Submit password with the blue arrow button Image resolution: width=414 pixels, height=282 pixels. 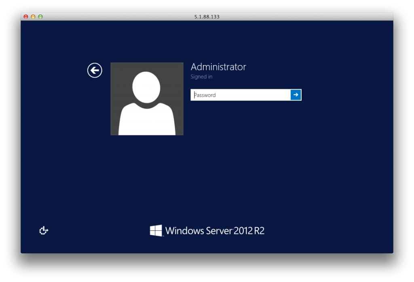pos(296,95)
